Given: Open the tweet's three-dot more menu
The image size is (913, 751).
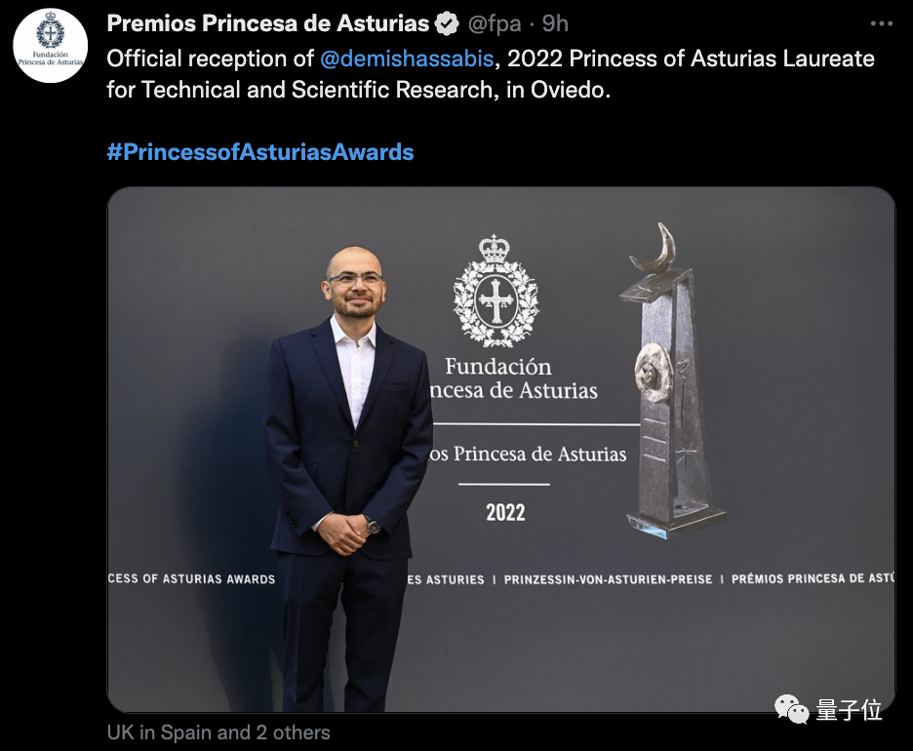Looking at the screenshot, I should [x=882, y=23].
